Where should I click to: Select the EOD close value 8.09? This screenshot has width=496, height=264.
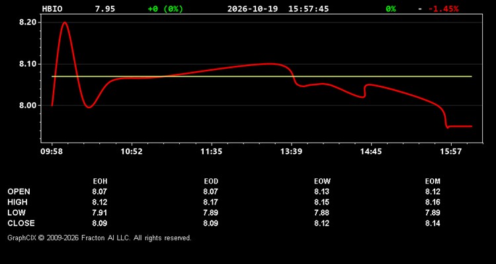coord(211,223)
